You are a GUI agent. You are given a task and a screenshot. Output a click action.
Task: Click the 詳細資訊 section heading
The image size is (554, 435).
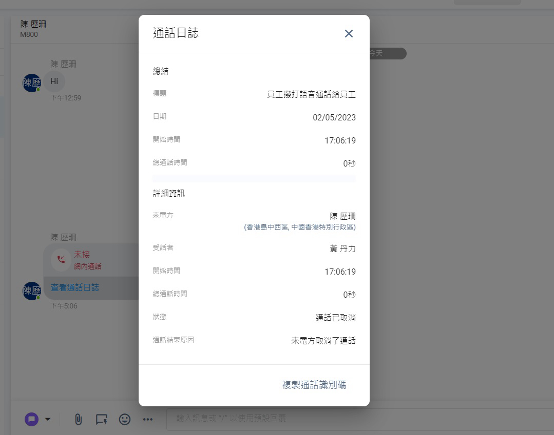click(169, 193)
